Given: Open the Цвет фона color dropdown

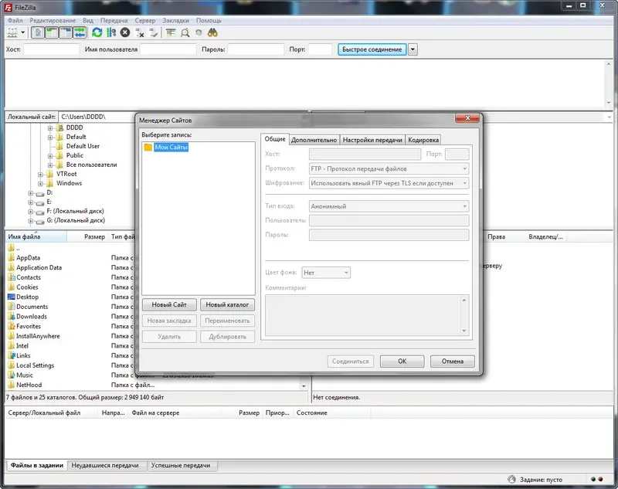Looking at the screenshot, I should [x=326, y=273].
